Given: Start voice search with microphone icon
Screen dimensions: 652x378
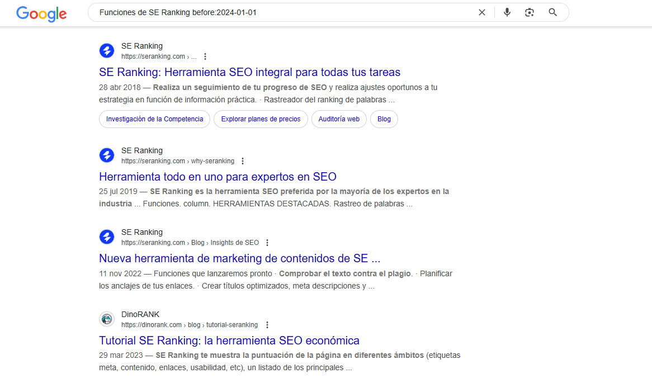Looking at the screenshot, I should [507, 12].
